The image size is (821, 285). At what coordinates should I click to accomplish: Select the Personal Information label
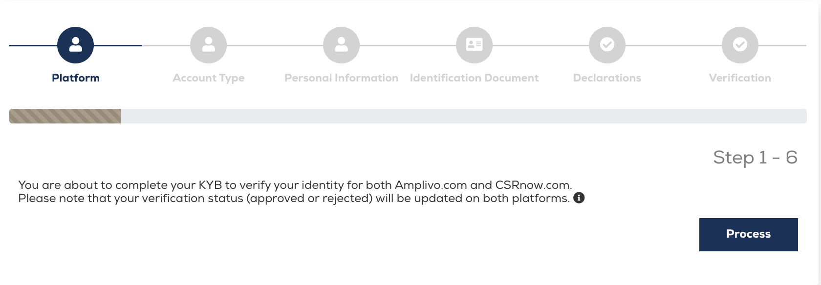pyautogui.click(x=341, y=78)
